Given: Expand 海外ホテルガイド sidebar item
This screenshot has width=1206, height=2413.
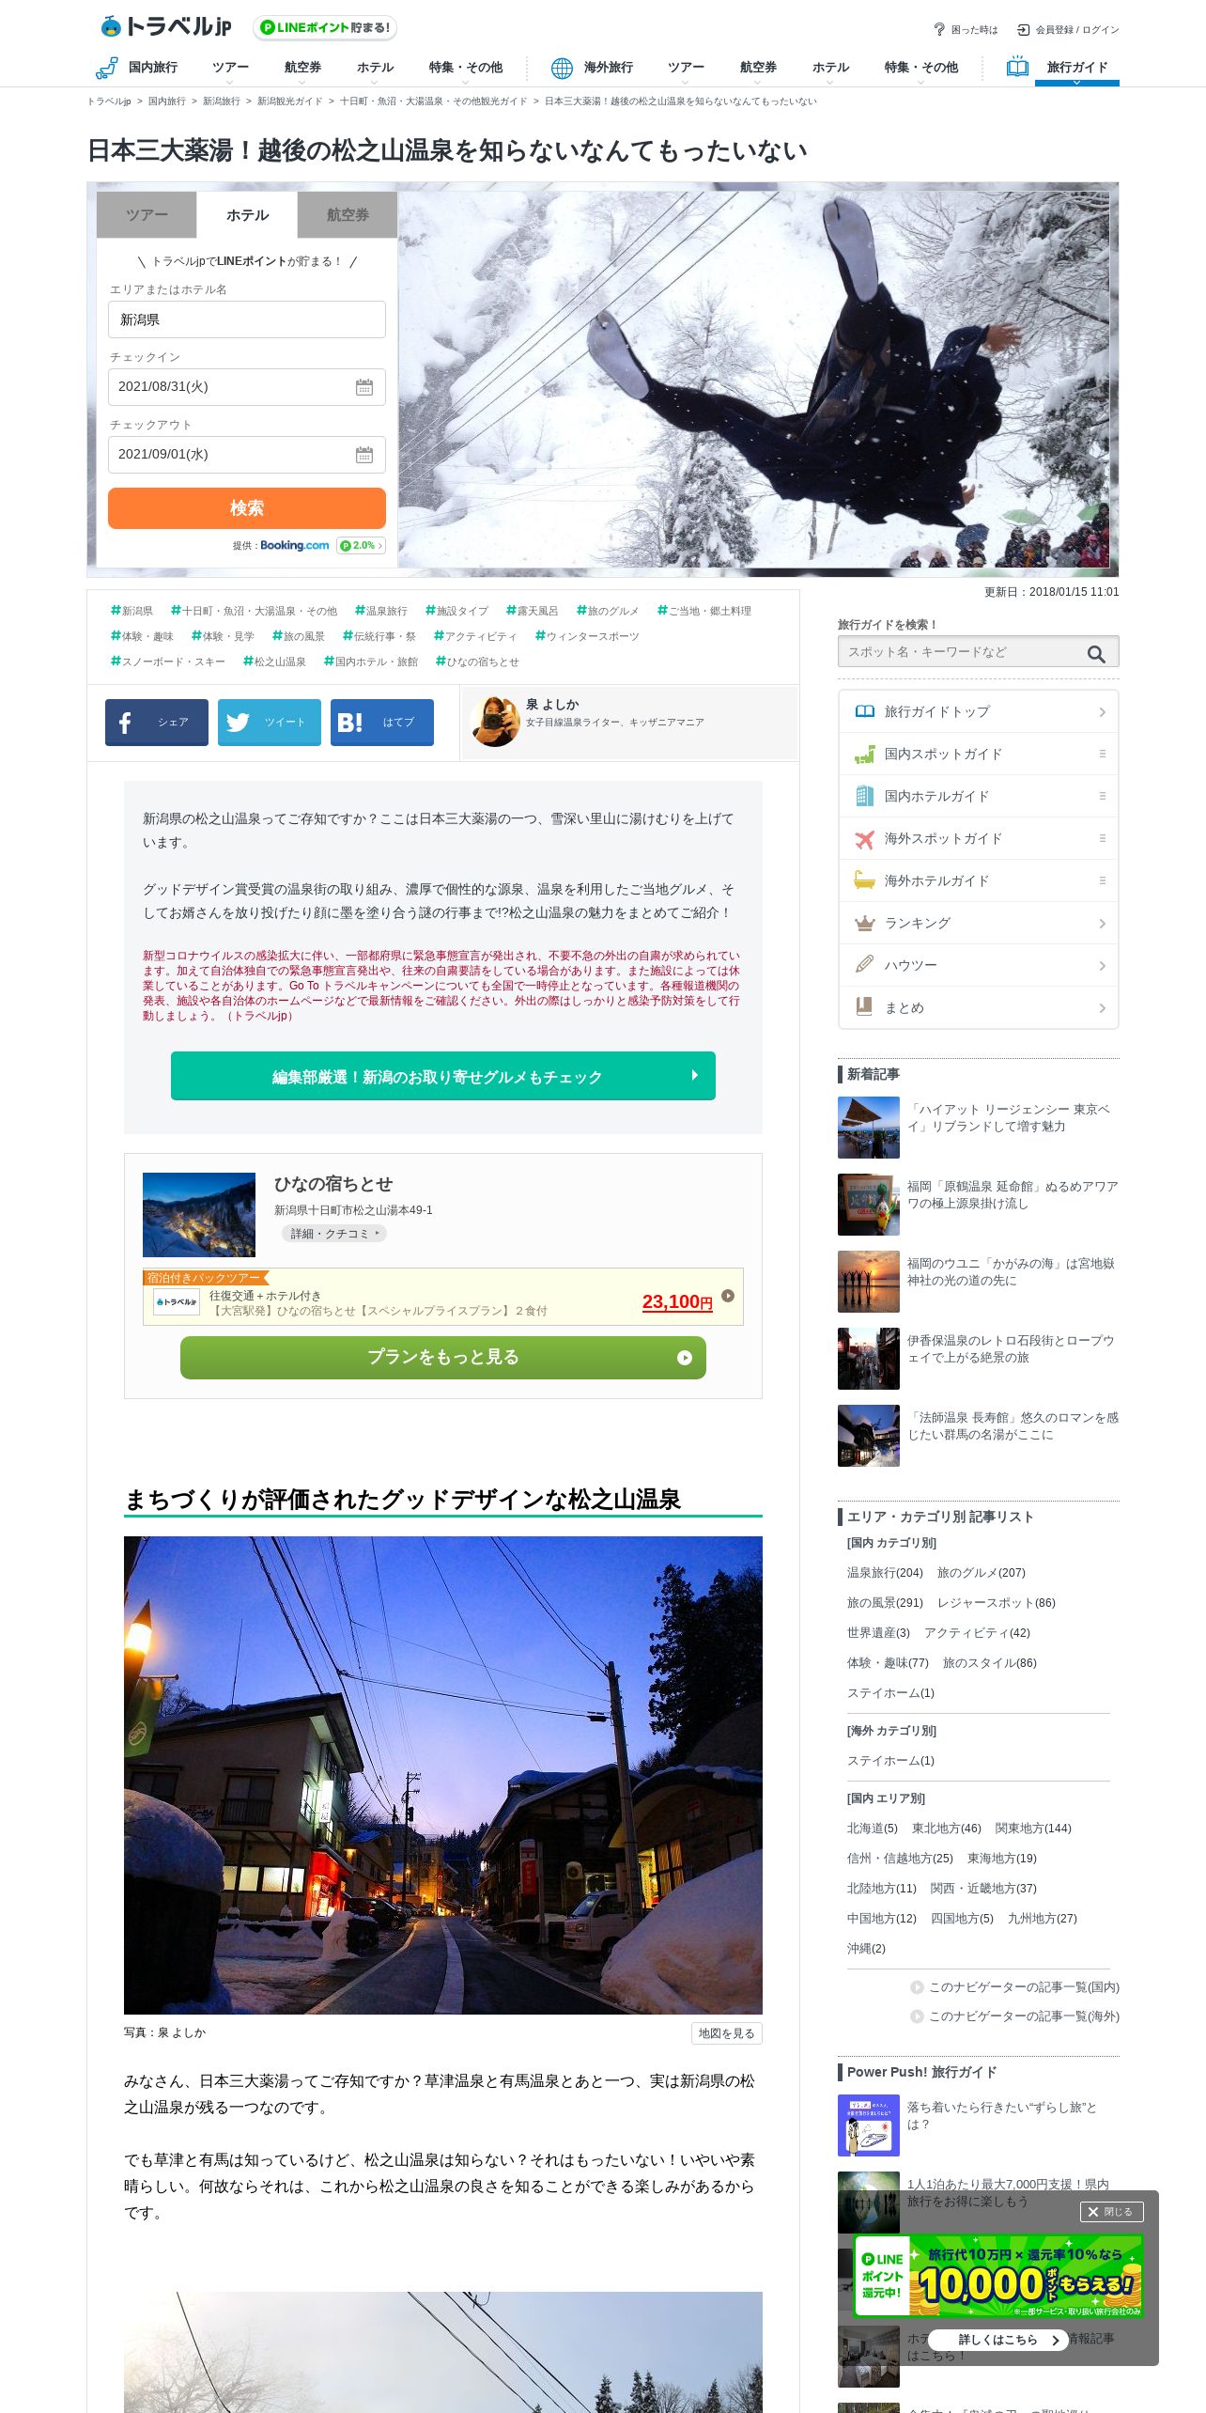Looking at the screenshot, I should [978, 880].
